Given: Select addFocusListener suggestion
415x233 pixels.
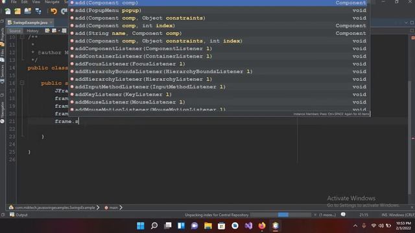Looking at the screenshot, I should (219, 64).
